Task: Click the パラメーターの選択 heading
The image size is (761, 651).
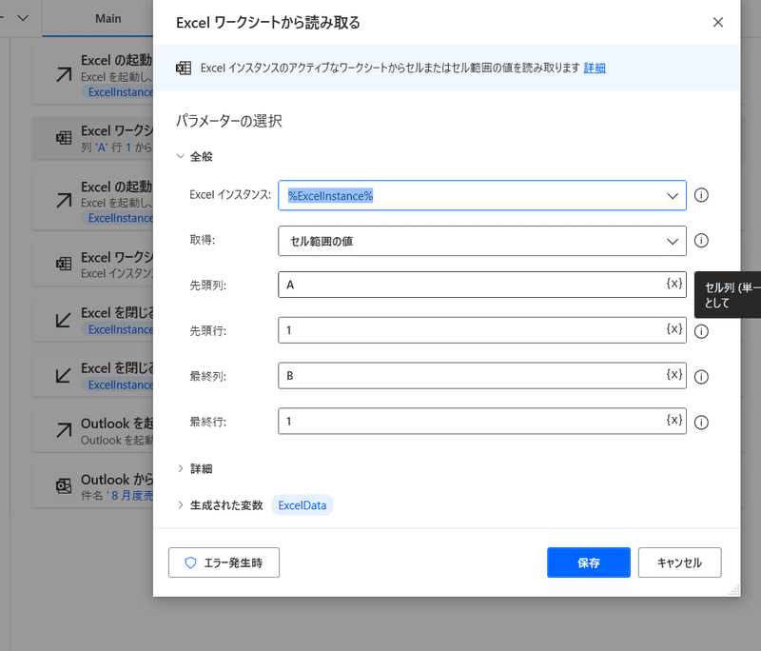Action: click(229, 121)
